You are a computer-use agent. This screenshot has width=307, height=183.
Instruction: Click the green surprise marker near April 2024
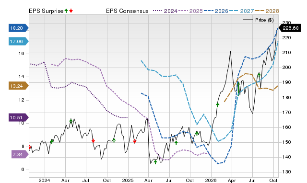tap(71, 121)
